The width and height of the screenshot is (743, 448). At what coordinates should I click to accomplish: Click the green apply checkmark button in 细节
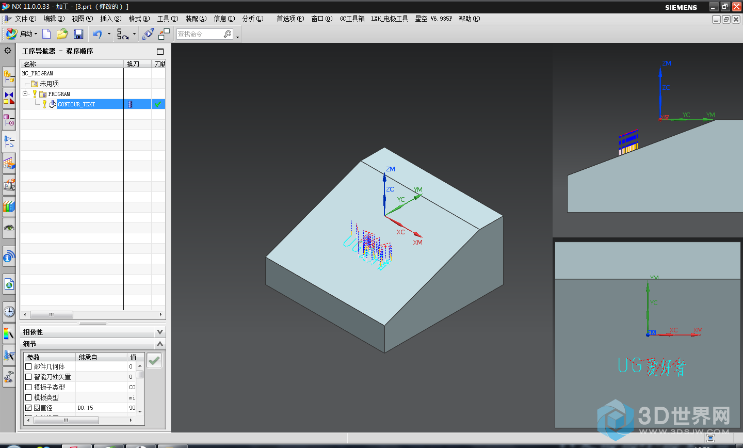[x=154, y=360]
